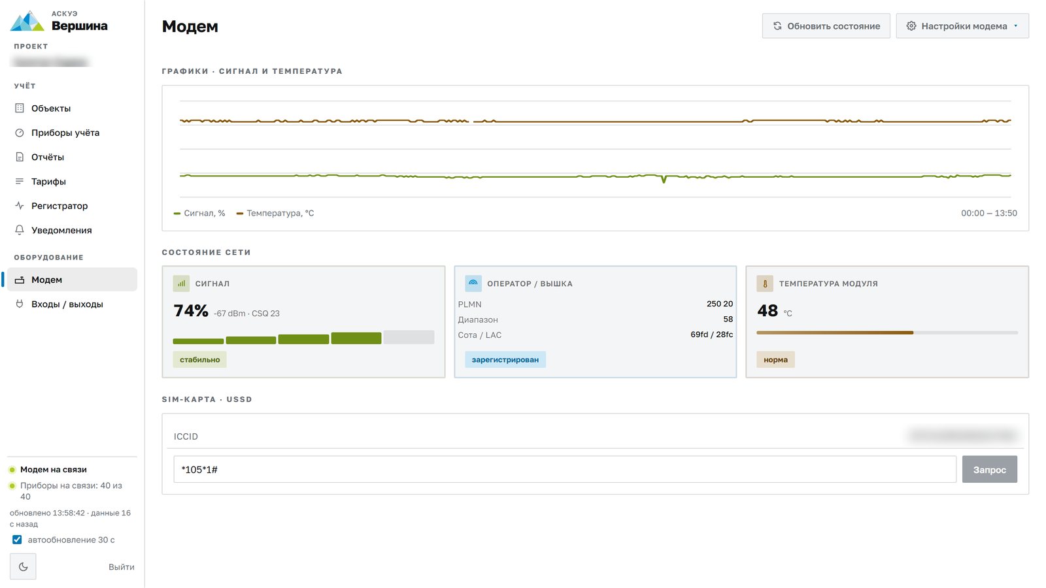
Task: Click the tower icon in Оператор / Вышка card
Action: (473, 284)
